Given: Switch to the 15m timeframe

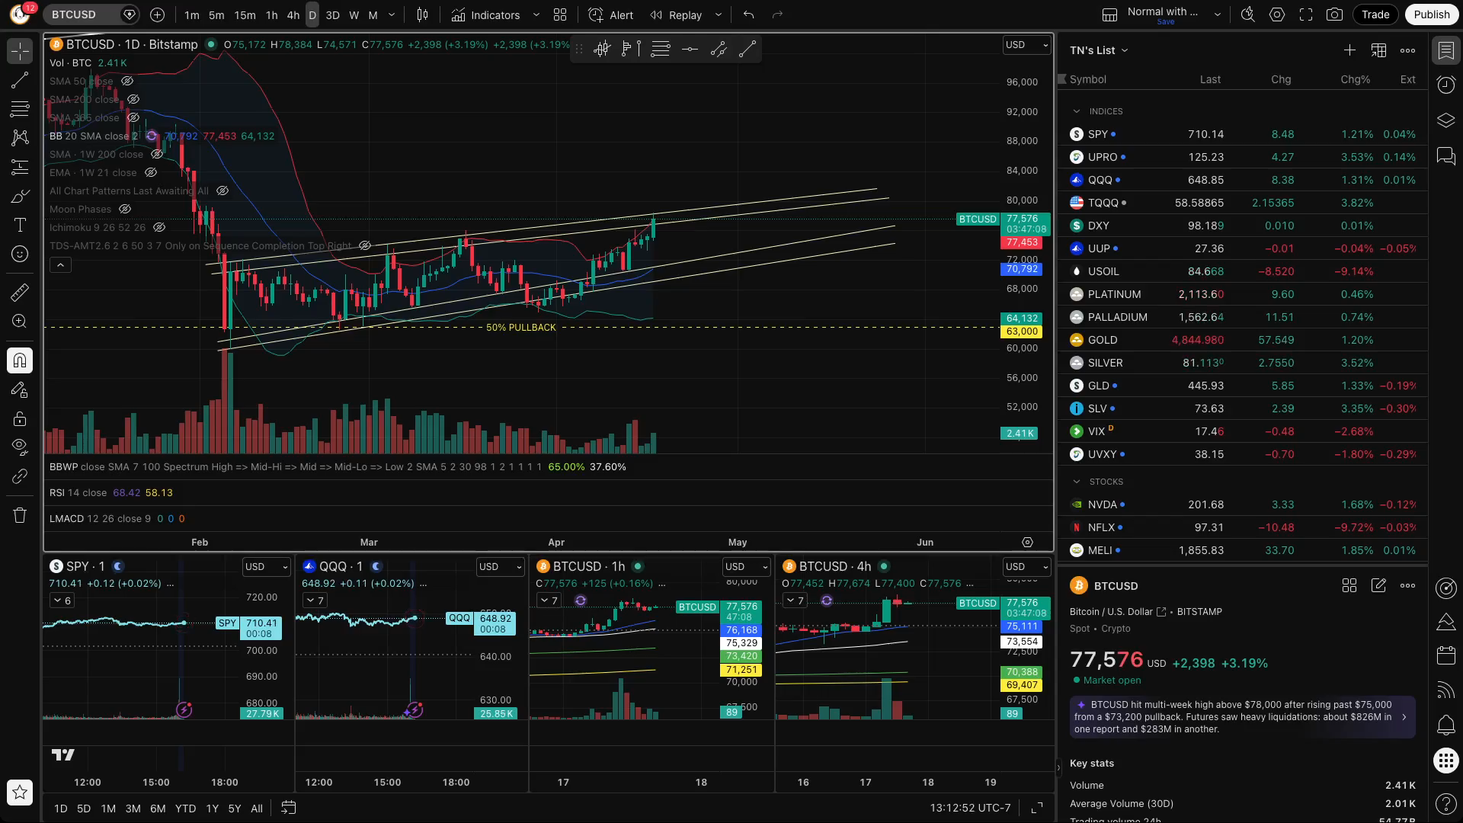Looking at the screenshot, I should tap(245, 14).
